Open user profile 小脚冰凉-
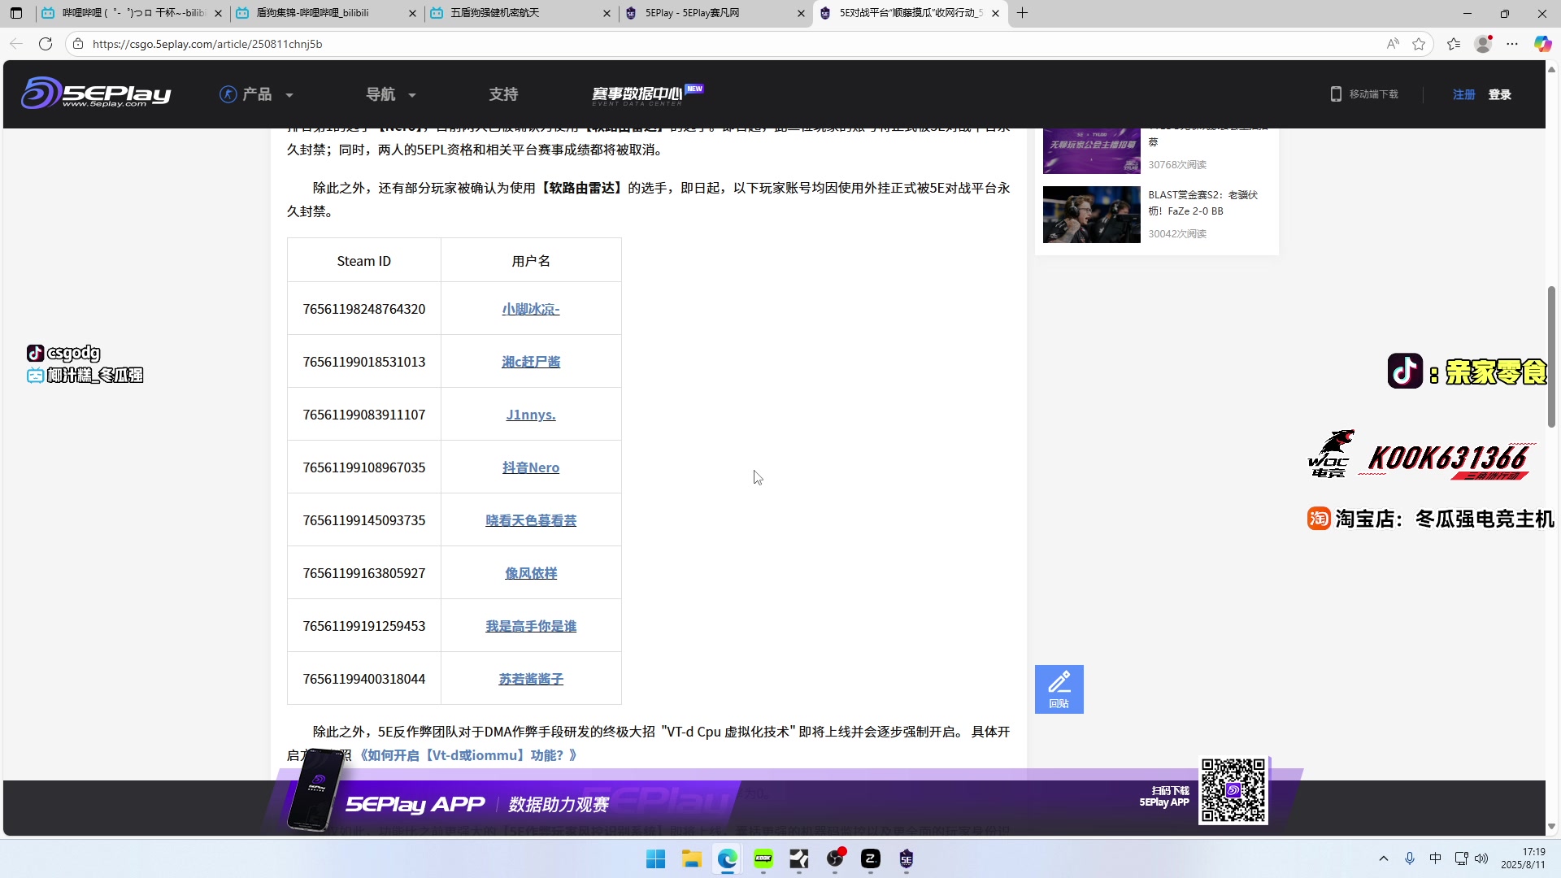This screenshot has height=878, width=1561. [x=531, y=309]
